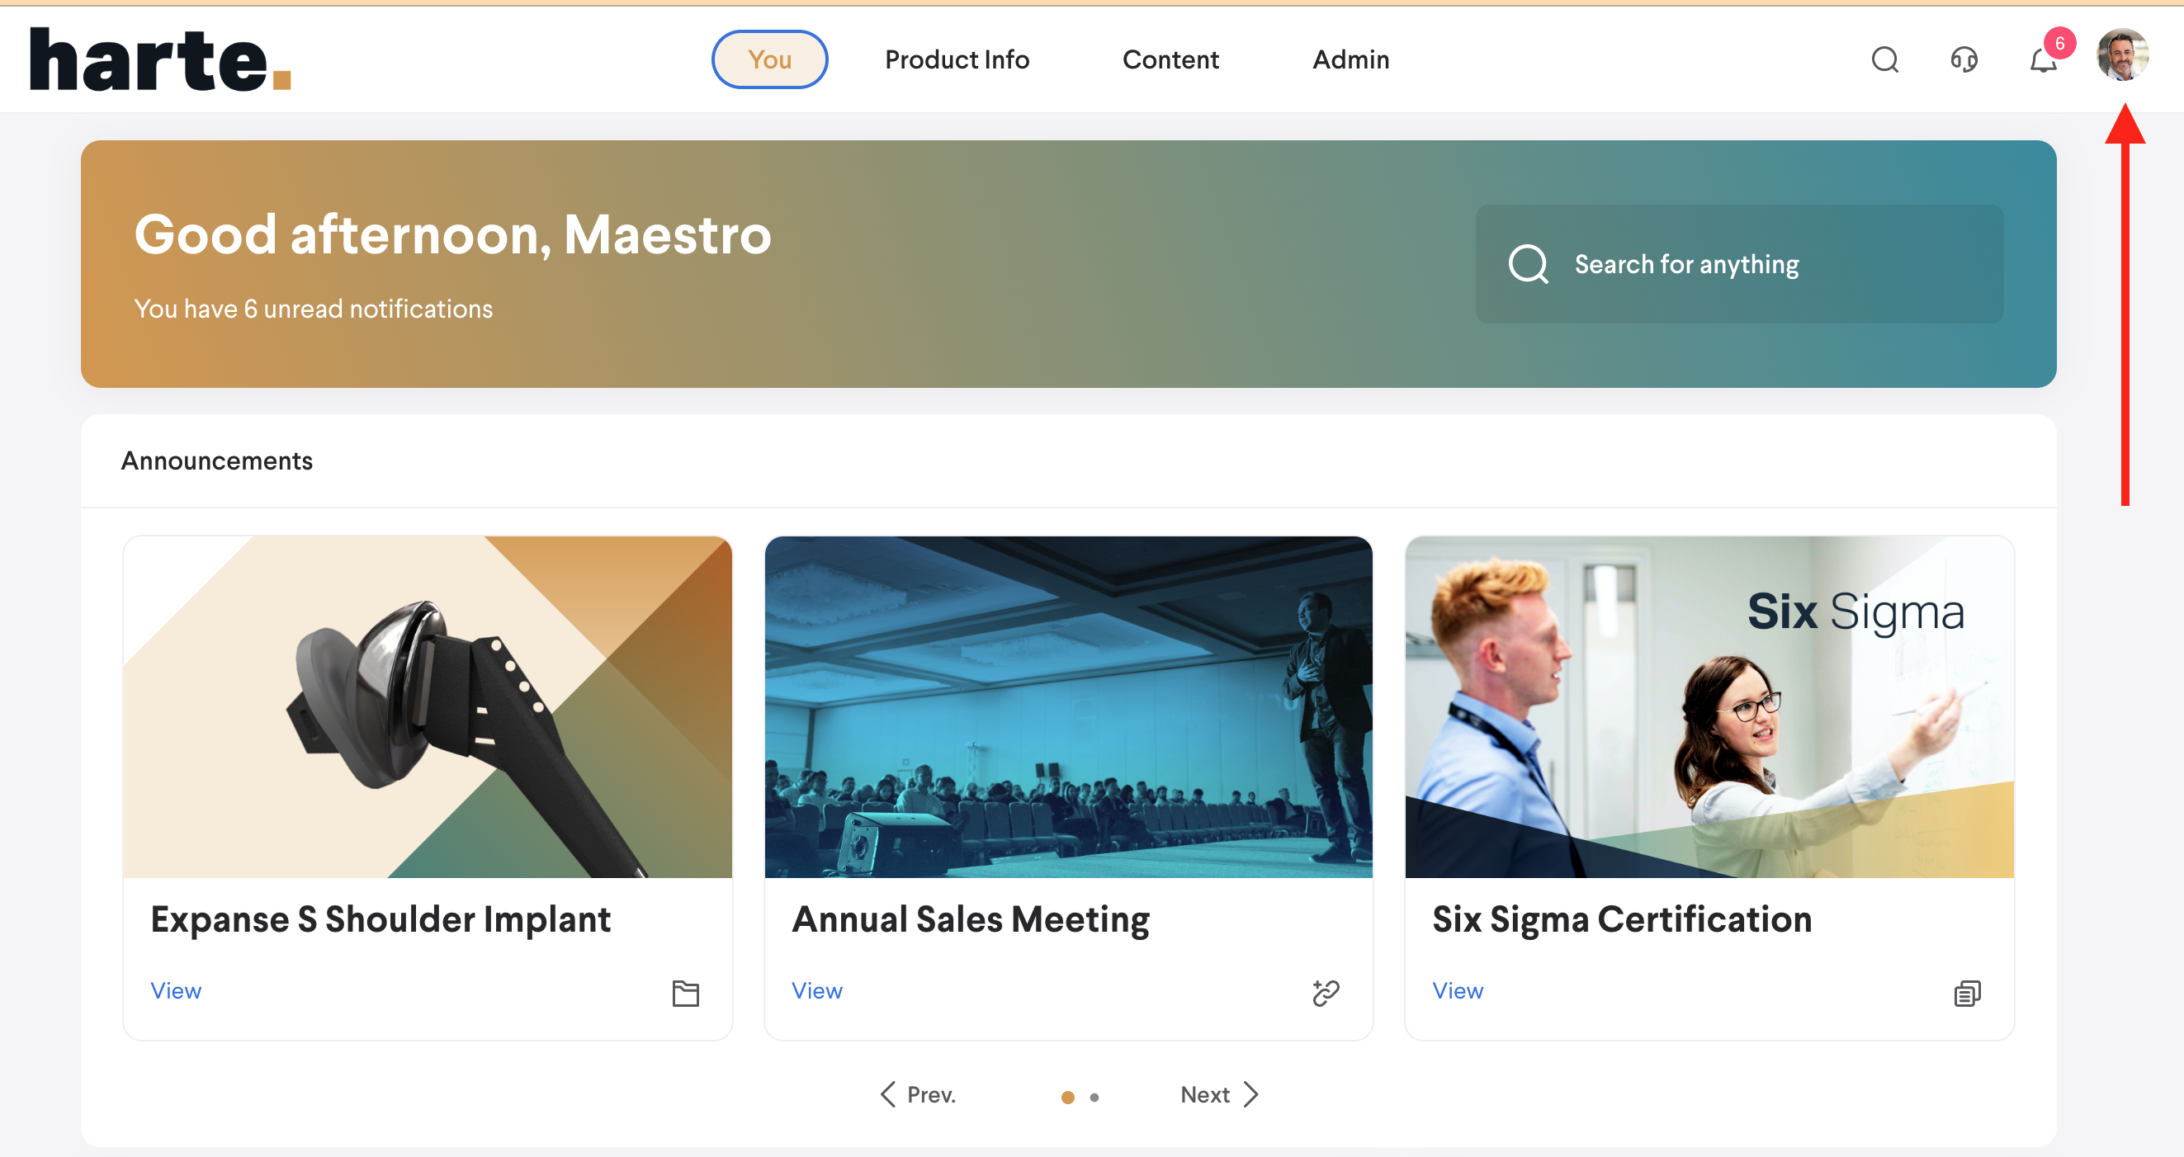Open the headset support icon
Image resolution: width=2184 pixels, height=1157 pixels.
tap(1964, 59)
